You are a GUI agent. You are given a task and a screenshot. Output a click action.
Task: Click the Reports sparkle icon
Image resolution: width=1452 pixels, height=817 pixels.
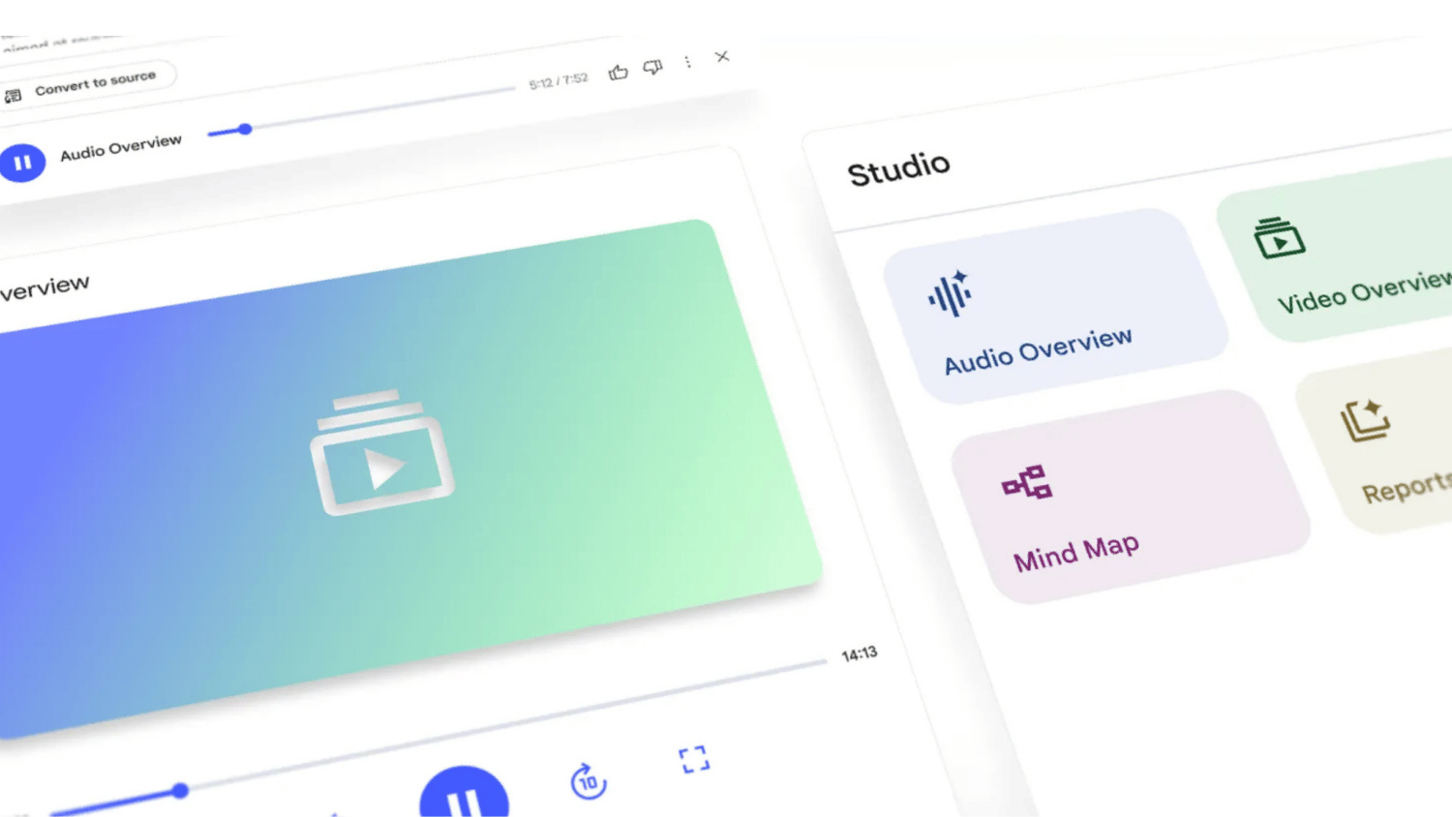coord(1365,419)
